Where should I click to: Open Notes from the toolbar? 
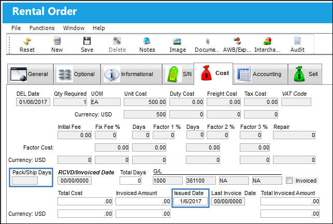click(x=147, y=45)
